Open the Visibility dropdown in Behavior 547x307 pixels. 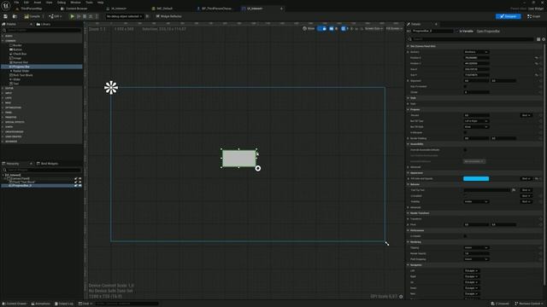476,201
